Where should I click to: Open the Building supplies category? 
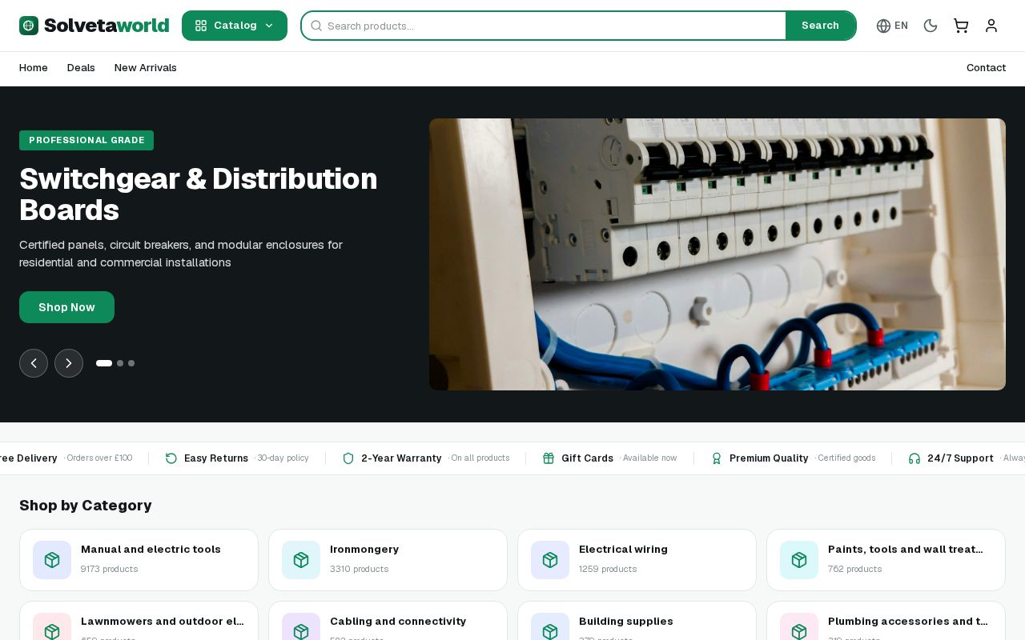coord(637,621)
